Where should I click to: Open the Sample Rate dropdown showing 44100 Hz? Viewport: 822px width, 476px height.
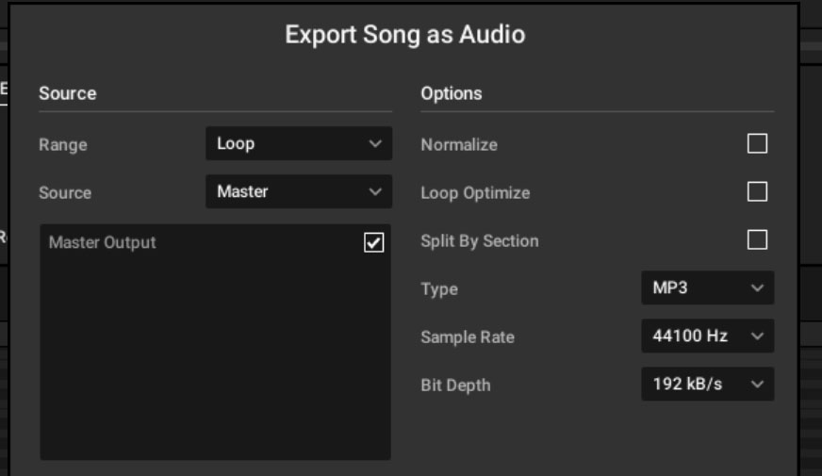pyautogui.click(x=707, y=336)
